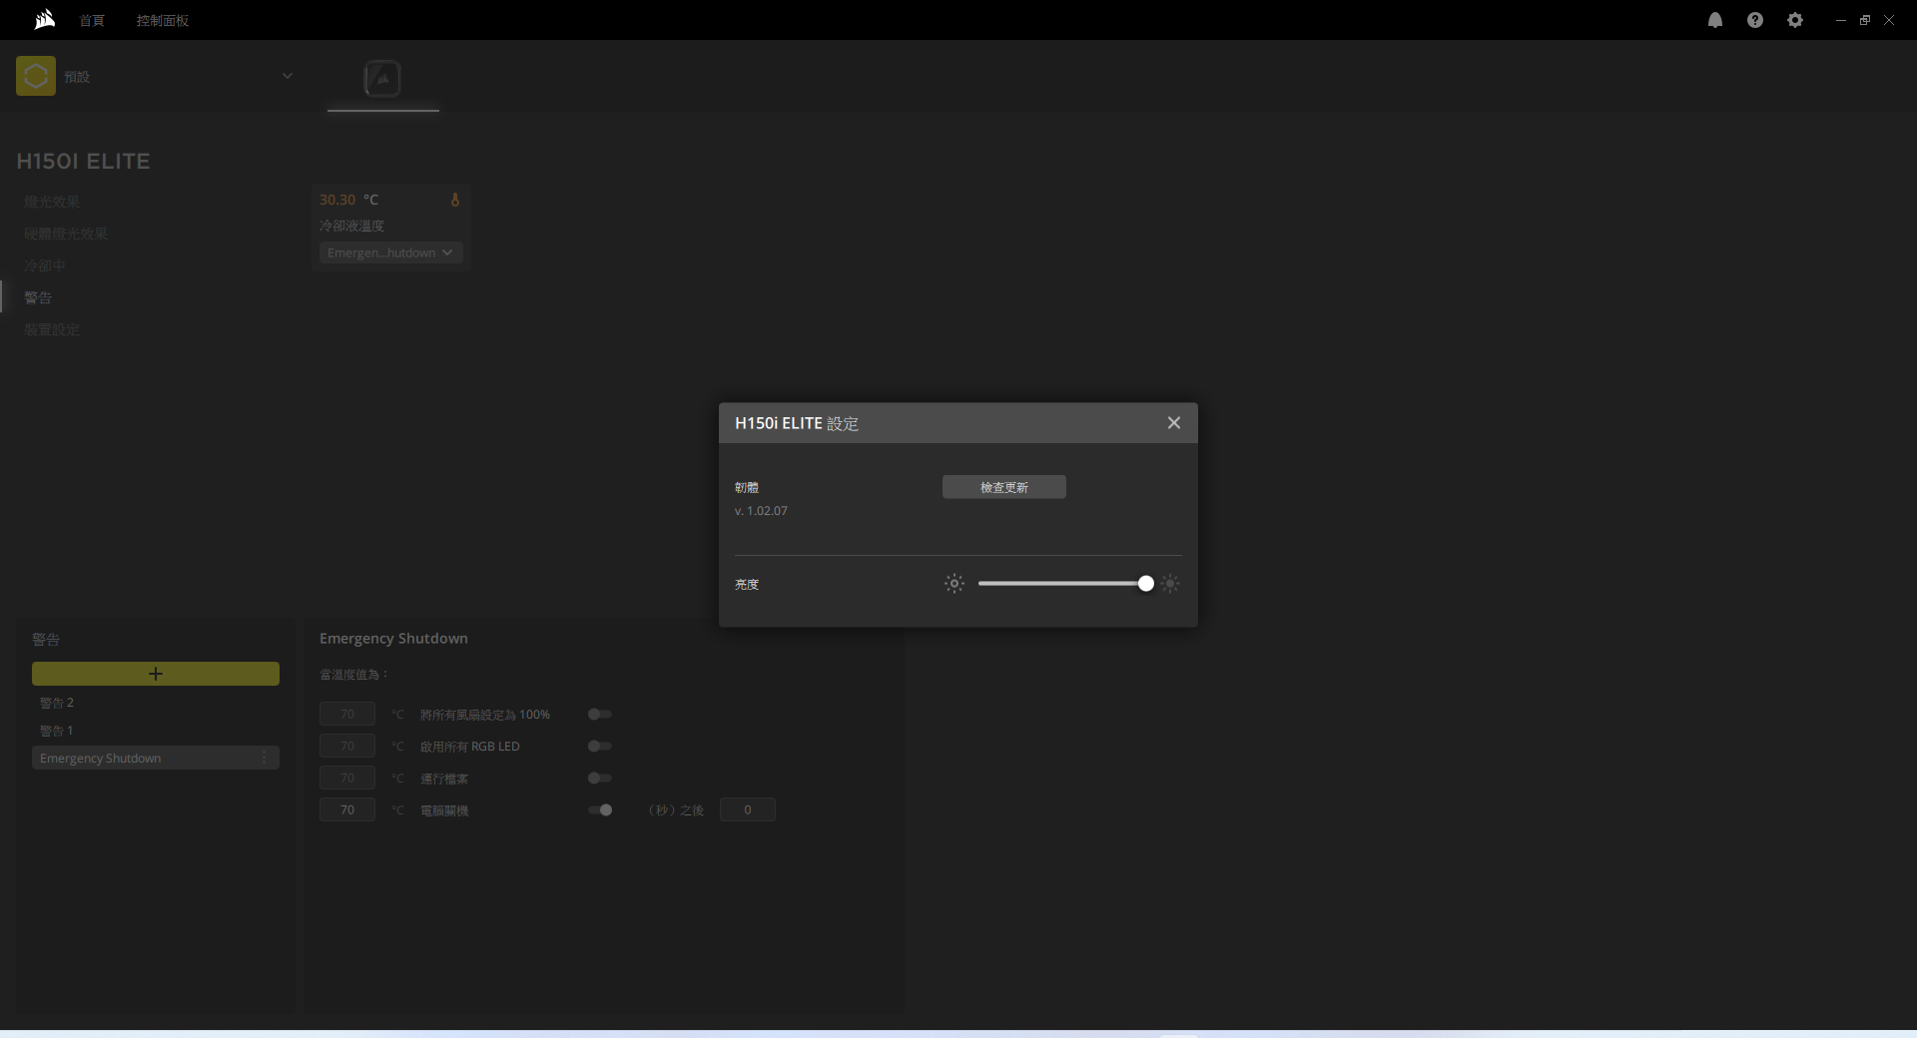This screenshot has width=1917, height=1038.
Task: Select Emergency Shutdown in alert list
Action: pyautogui.click(x=156, y=758)
